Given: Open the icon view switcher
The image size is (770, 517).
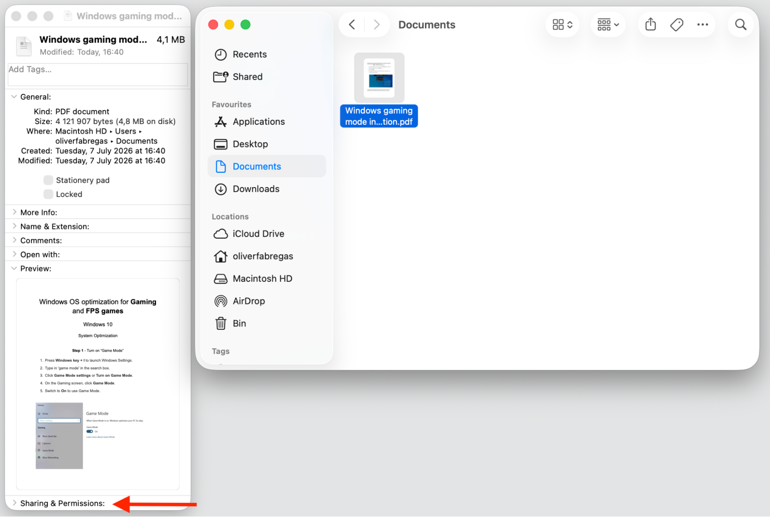Looking at the screenshot, I should pos(562,25).
